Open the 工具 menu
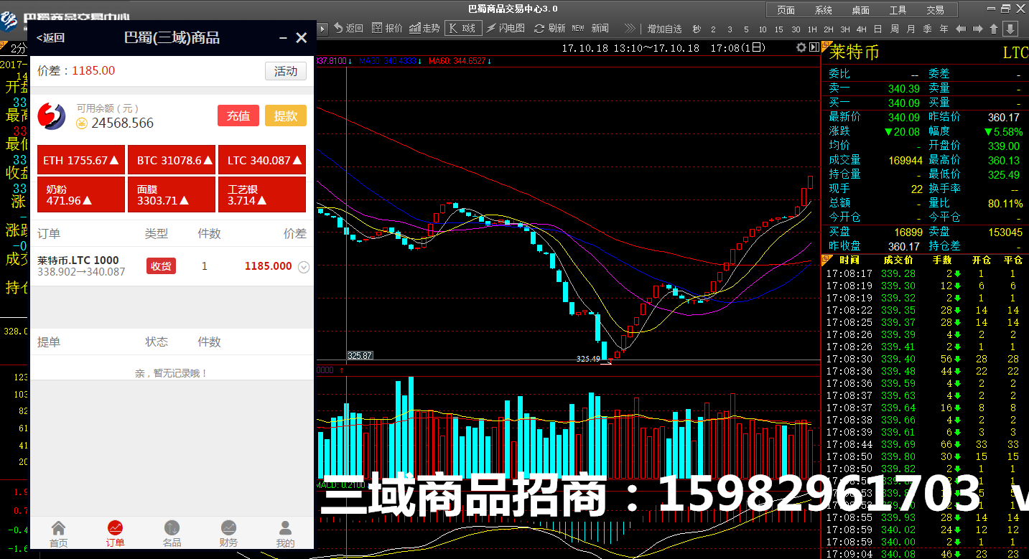1029x559 pixels. 898,10
